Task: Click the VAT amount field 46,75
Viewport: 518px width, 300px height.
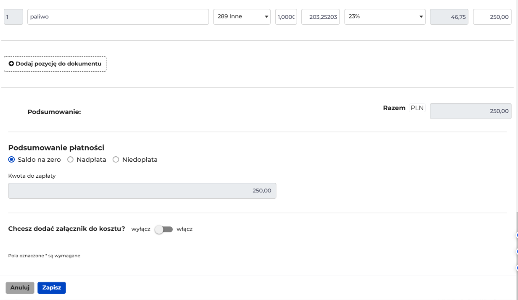Action: click(x=449, y=17)
